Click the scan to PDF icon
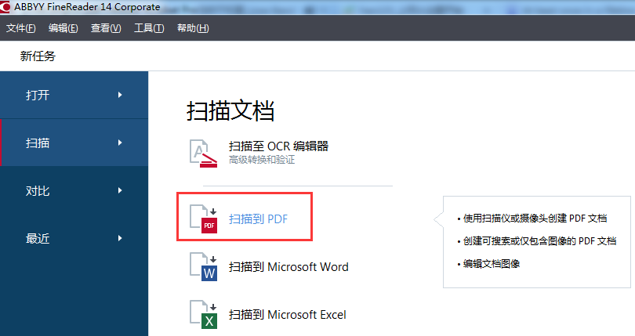This screenshot has width=635, height=336. (x=204, y=219)
